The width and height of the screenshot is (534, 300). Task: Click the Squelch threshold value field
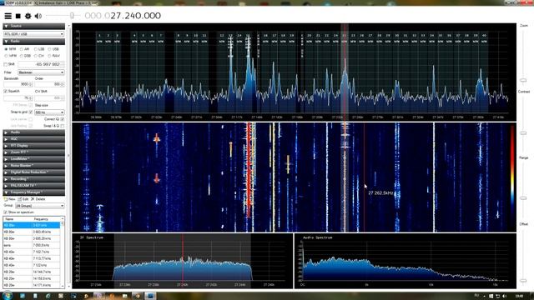18,98
